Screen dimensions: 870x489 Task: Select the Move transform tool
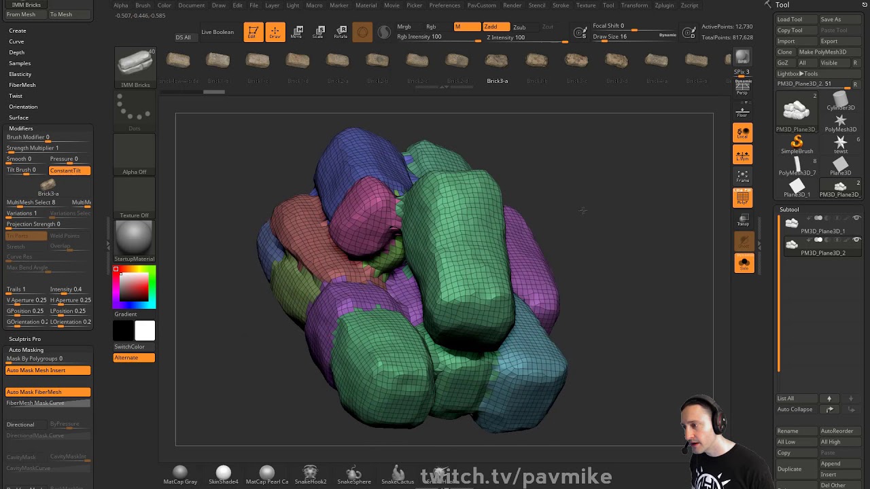point(297,32)
